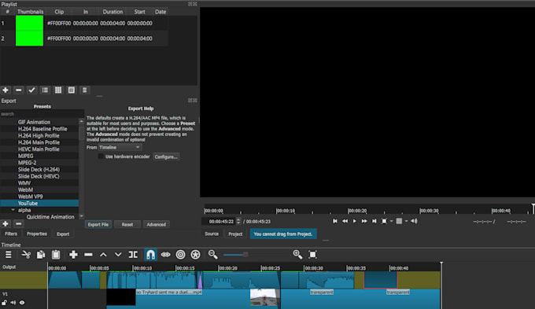Click the Quicktime Animation preset
The height and width of the screenshot is (309, 535).
pyautogui.click(x=50, y=217)
